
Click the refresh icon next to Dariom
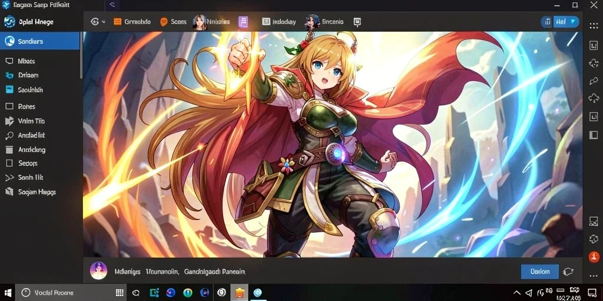[568, 272]
